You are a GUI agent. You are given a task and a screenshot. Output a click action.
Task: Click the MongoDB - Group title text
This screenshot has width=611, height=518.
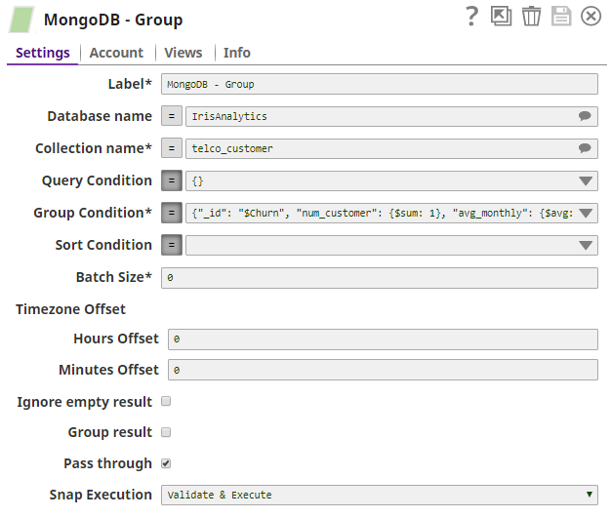[x=113, y=20]
